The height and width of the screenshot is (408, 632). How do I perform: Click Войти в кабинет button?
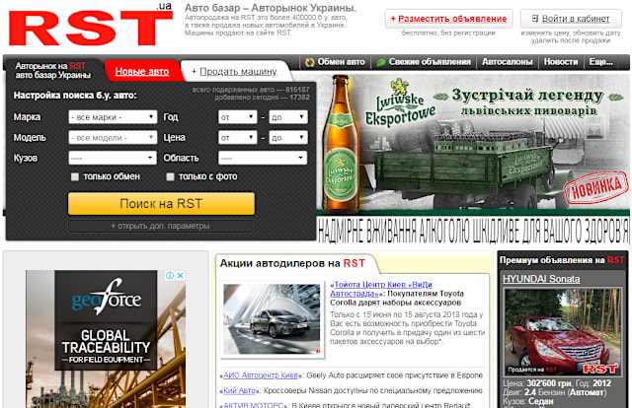click(571, 19)
